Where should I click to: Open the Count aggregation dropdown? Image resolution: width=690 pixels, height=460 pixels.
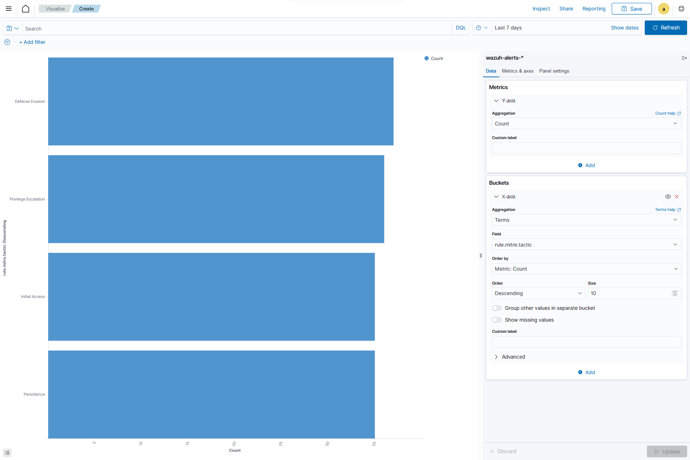click(586, 124)
